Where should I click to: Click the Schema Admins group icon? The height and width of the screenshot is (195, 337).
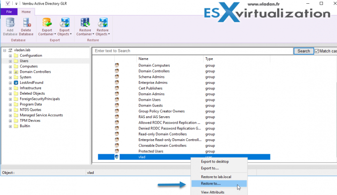pyautogui.click(x=117, y=76)
